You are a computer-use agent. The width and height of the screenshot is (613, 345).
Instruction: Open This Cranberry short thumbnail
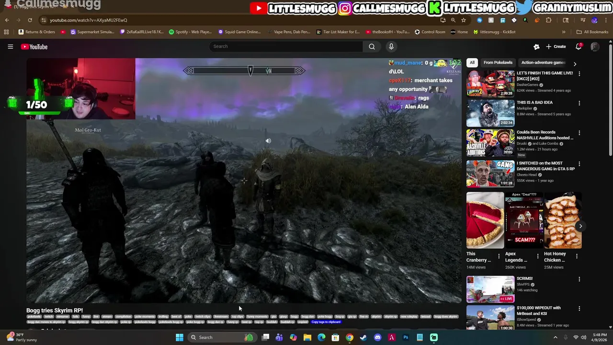click(485, 220)
